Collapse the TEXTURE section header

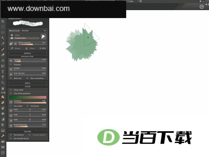click(x=28, y=132)
